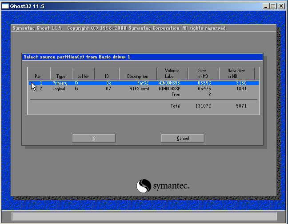Click the NTFS extd description cell
288x224 pixels.
pyautogui.click(x=139, y=89)
